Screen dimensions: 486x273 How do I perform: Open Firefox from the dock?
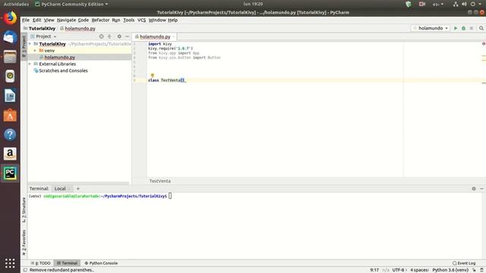point(10,18)
